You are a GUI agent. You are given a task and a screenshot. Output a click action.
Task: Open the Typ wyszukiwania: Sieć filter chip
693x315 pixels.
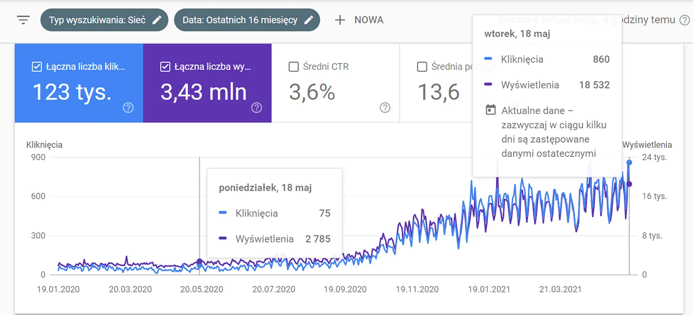104,20
